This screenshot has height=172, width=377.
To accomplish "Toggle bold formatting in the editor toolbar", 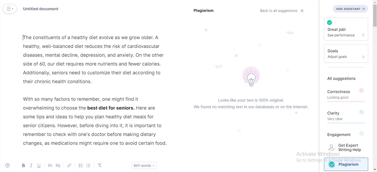I will pos(23,165).
